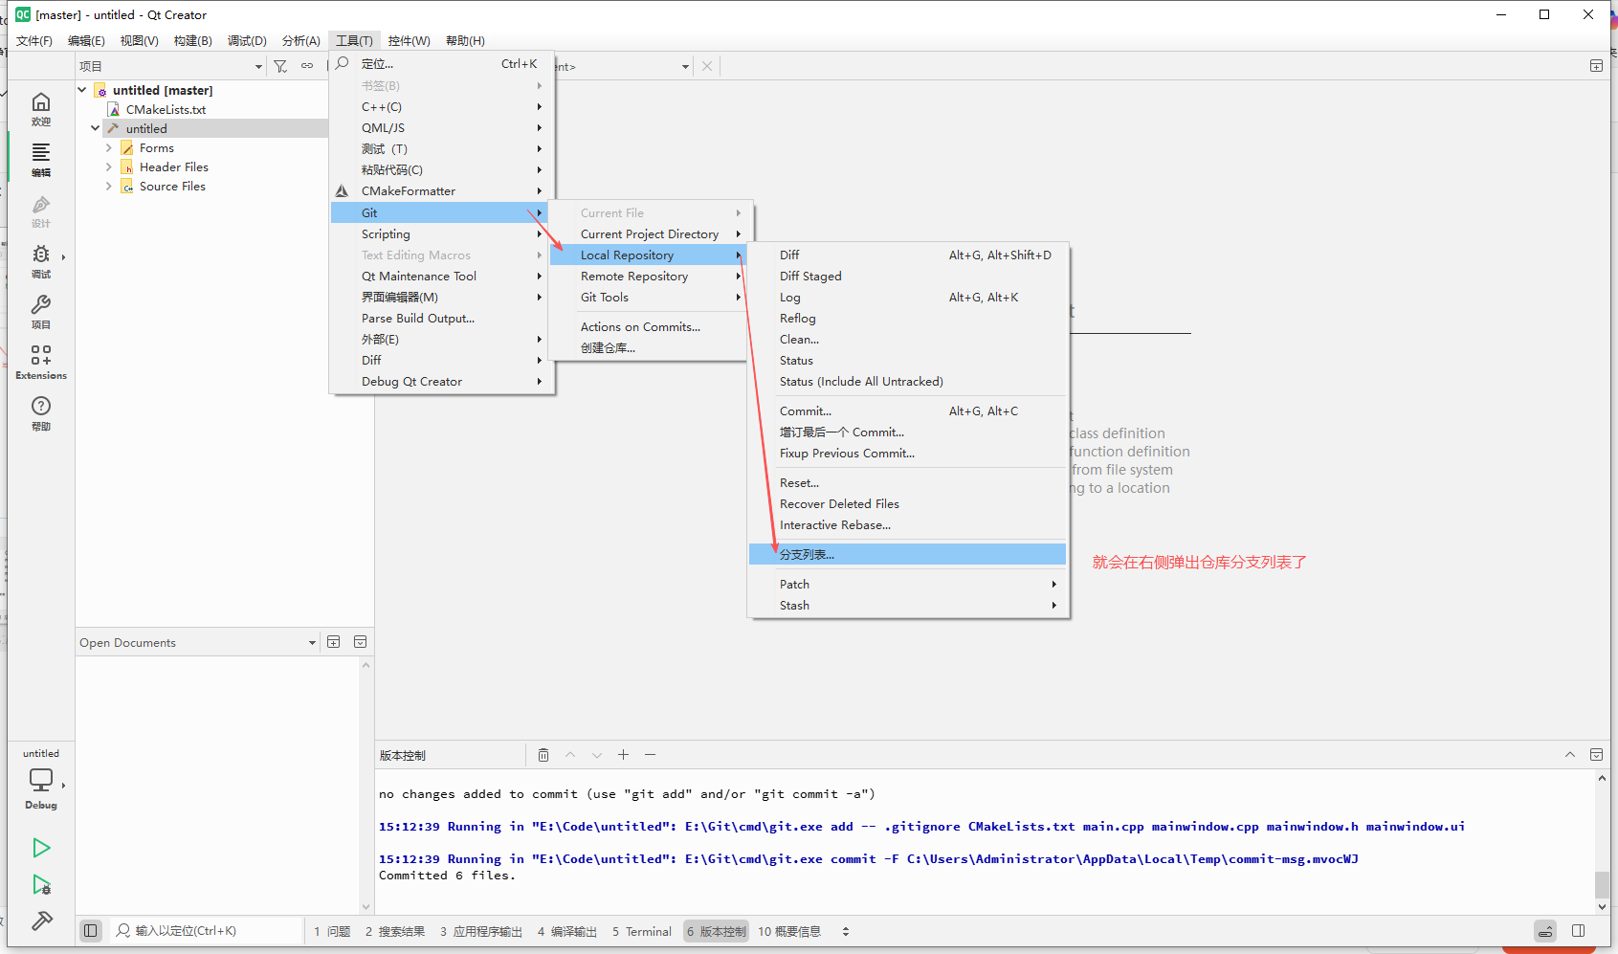
Task: Select Diff Staged menu entry
Action: (x=908, y=276)
